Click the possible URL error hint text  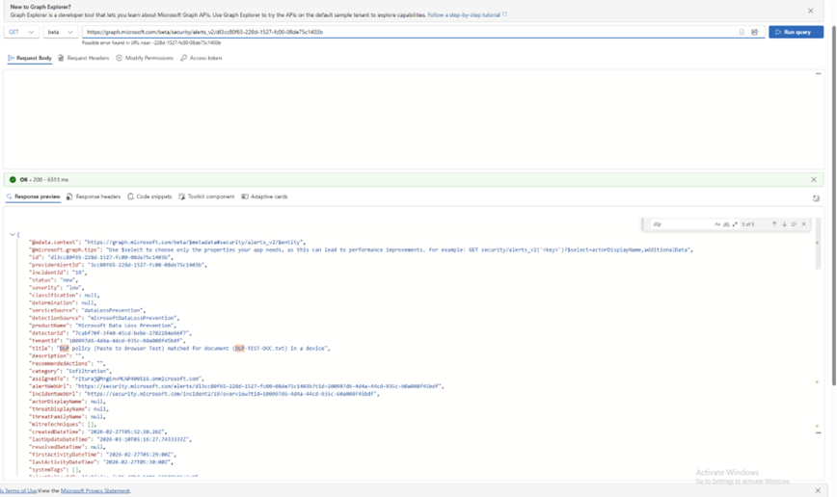pos(151,42)
